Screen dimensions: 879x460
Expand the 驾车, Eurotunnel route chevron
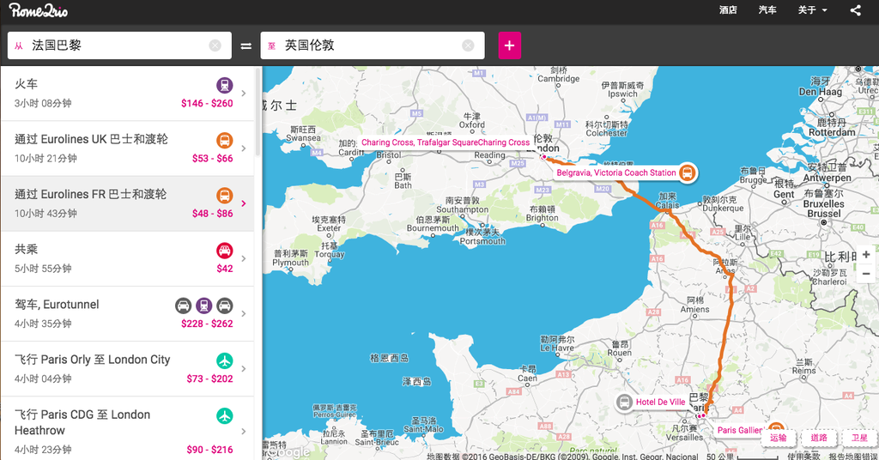click(x=244, y=314)
